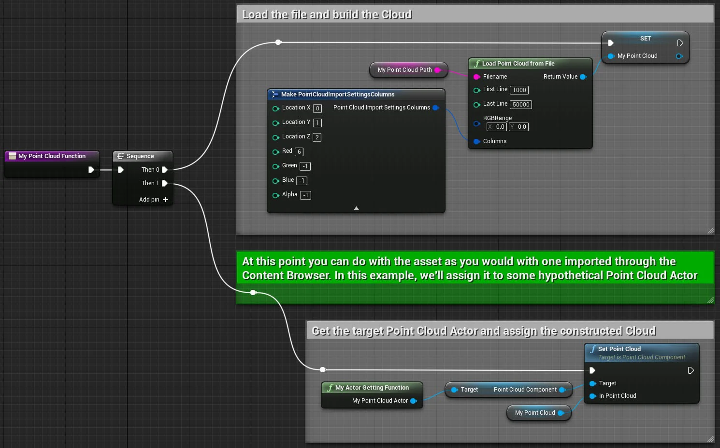Viewport: 720px width, 448px height.
Task: Edit the Blue column value field
Action: coord(302,181)
